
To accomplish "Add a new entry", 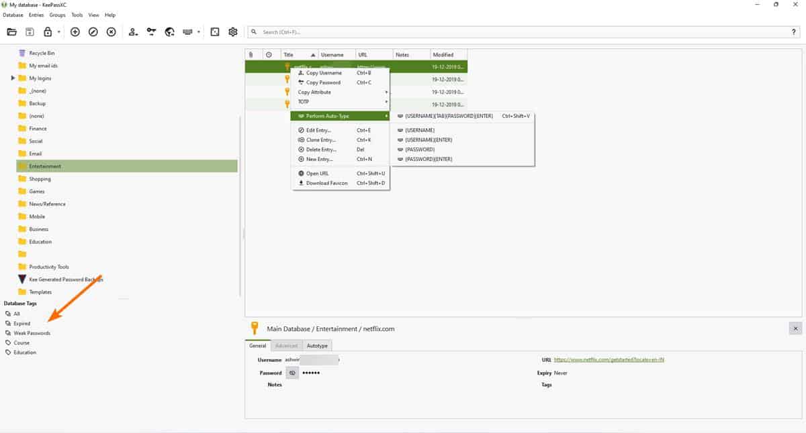I will click(75, 32).
